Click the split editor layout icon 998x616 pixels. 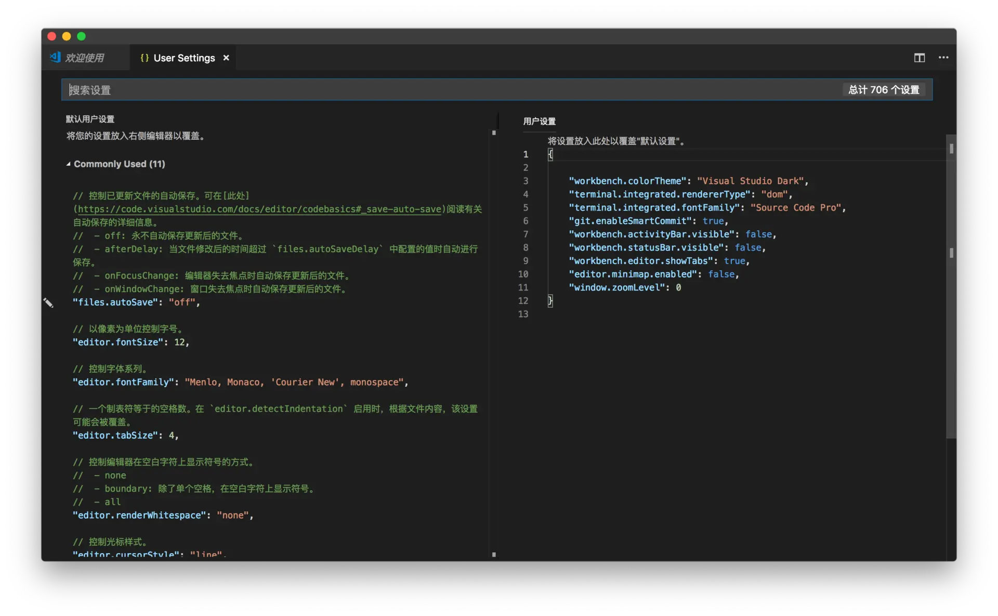919,58
